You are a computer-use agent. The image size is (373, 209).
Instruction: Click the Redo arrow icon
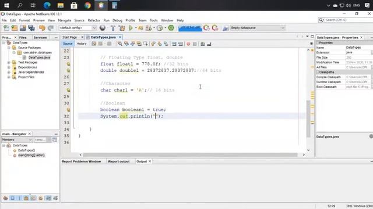coord(51,28)
